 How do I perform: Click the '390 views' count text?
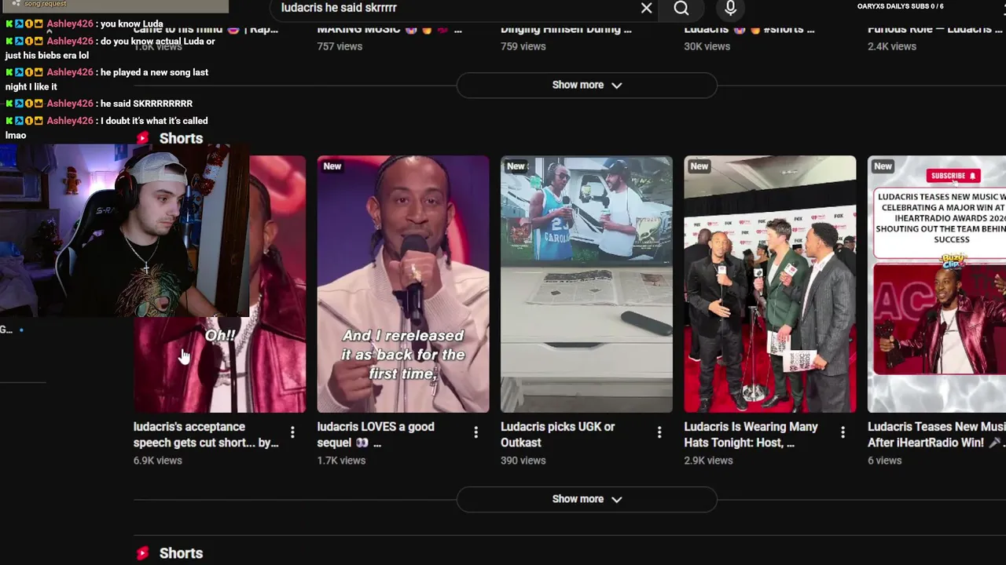point(523,461)
